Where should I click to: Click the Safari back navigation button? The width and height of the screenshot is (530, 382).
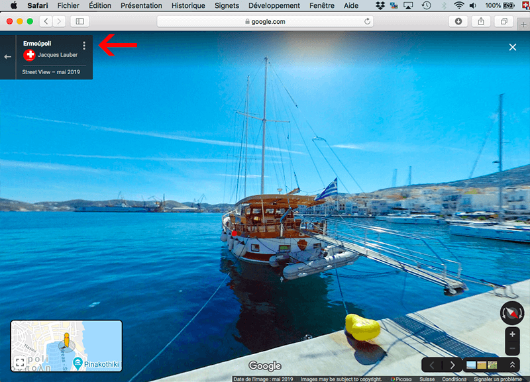[46, 21]
